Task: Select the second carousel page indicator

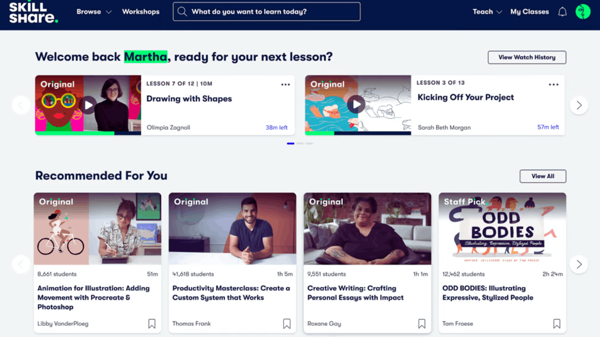Action: click(300, 144)
